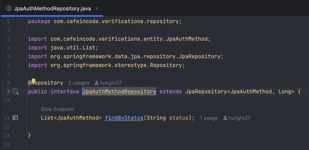Click the @Repository annotation
Screen dimensions: 309x150
point(46,83)
